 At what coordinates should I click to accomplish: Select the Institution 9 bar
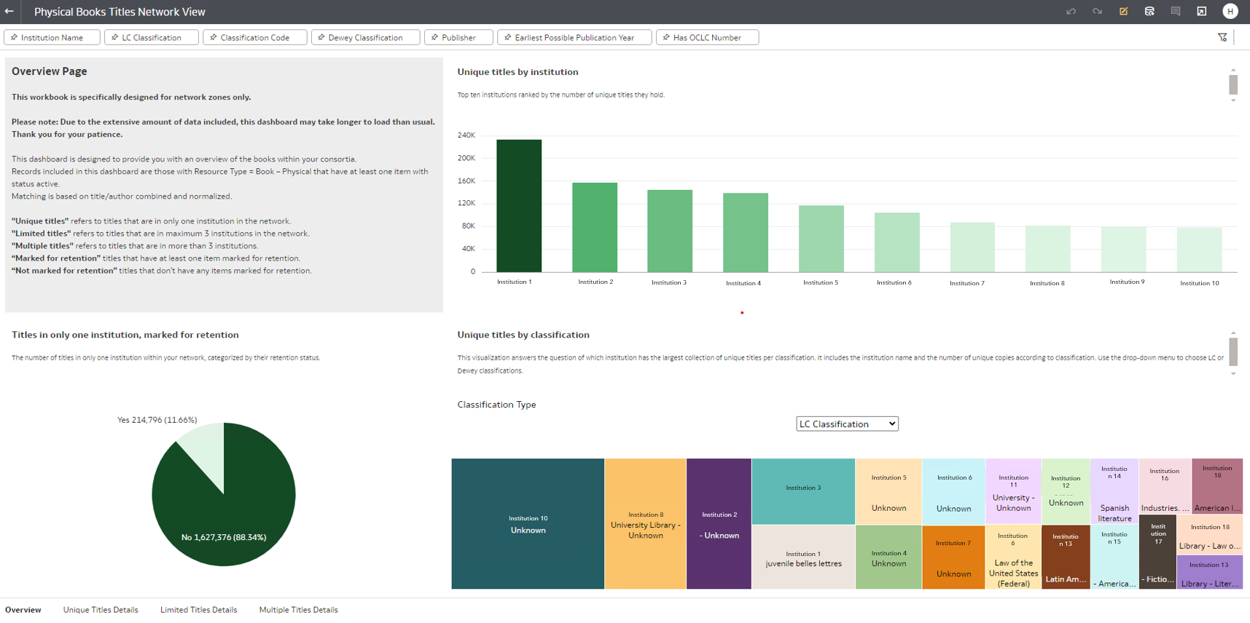[x=1124, y=250]
